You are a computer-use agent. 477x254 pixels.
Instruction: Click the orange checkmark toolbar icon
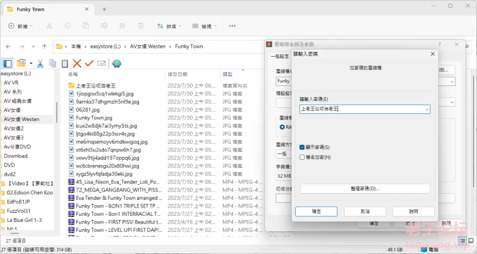pos(89,63)
